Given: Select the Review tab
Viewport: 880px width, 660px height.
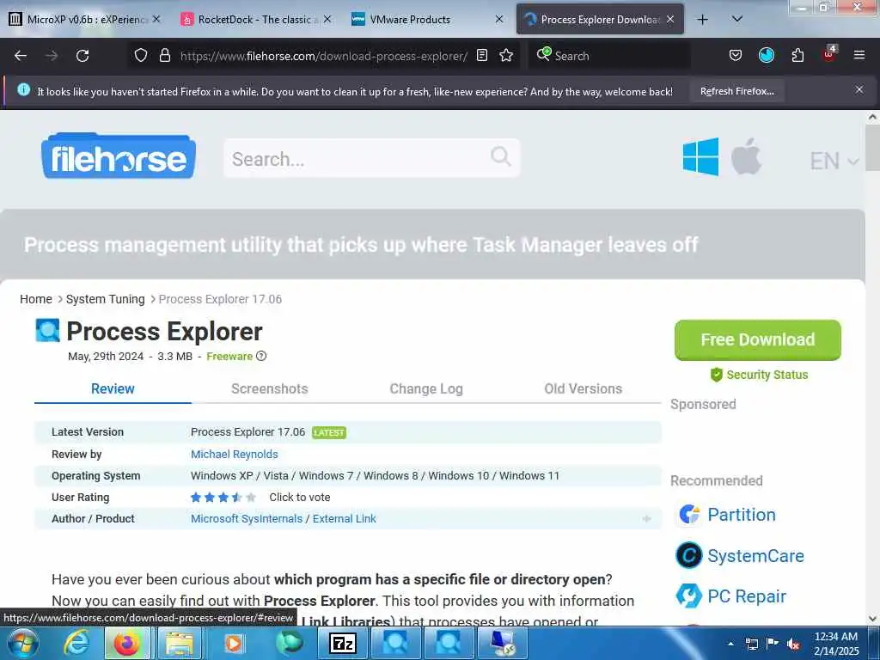Looking at the screenshot, I should pos(113,389).
